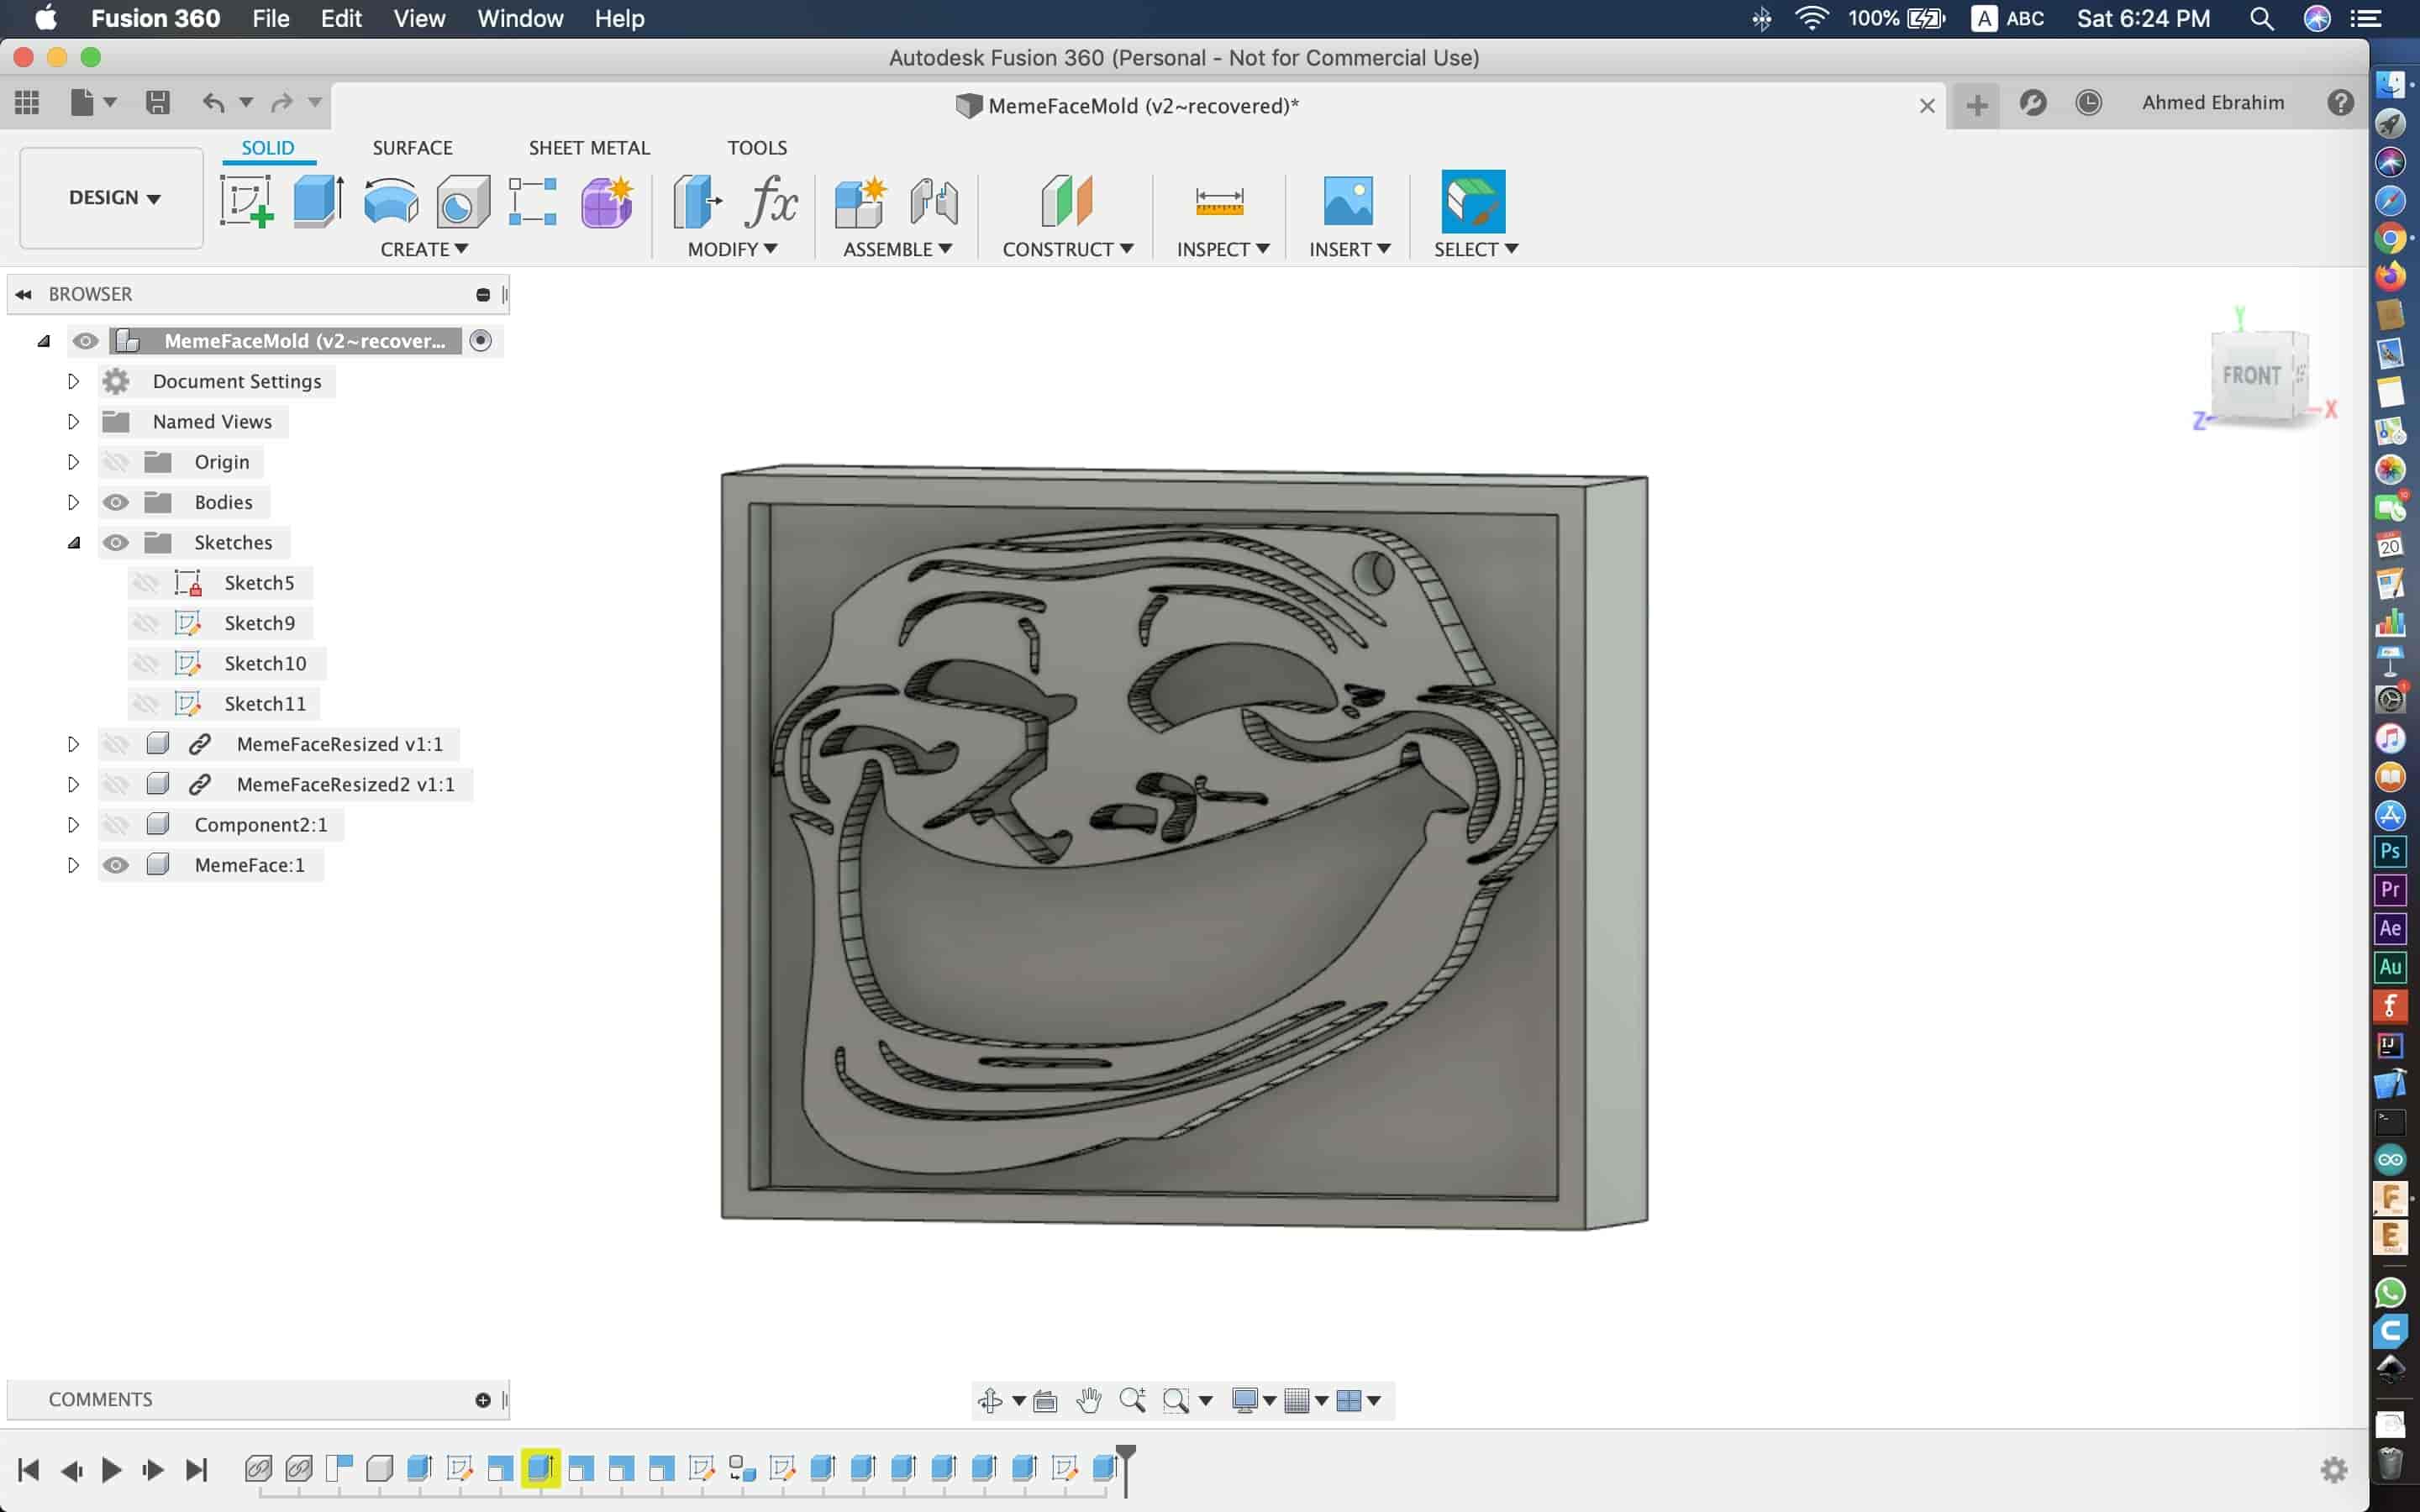
Task: Expand the Bodies folder
Action: (73, 502)
